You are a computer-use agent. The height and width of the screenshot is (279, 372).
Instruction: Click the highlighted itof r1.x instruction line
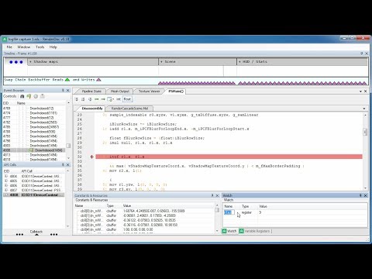pos(229,157)
